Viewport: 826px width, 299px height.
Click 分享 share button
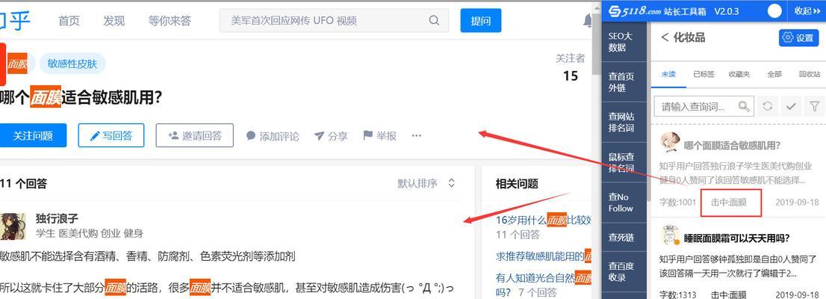(331, 136)
